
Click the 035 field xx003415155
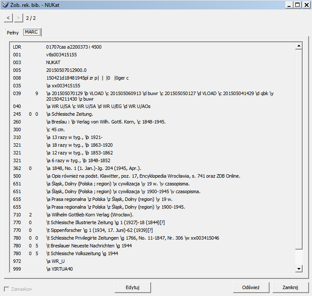click(63, 86)
